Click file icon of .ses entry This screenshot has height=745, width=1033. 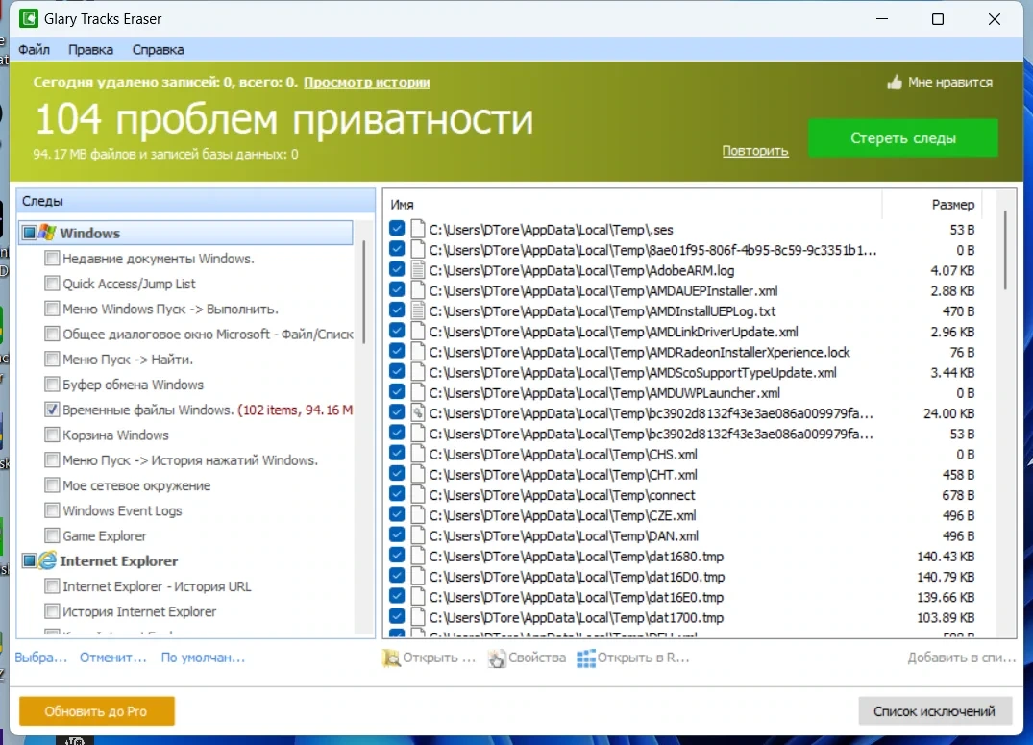(417, 230)
